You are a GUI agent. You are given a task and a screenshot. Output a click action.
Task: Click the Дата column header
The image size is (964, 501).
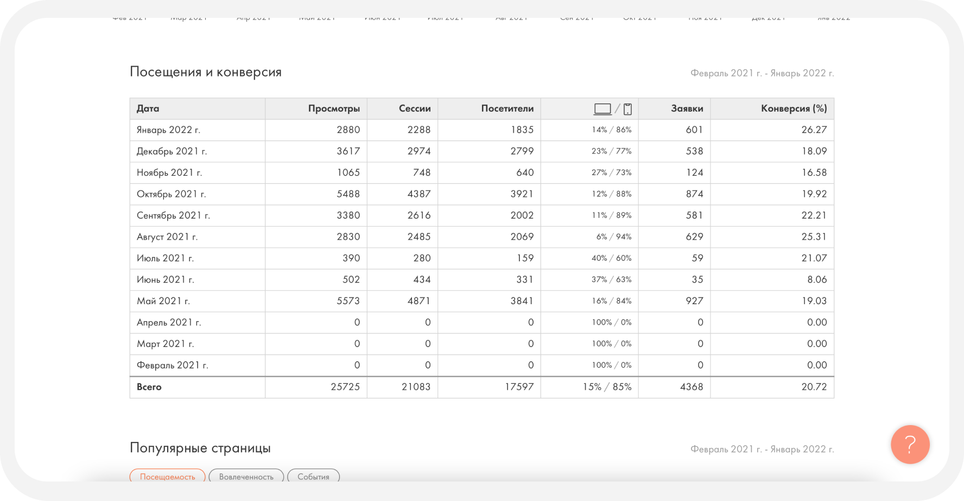pyautogui.click(x=148, y=108)
